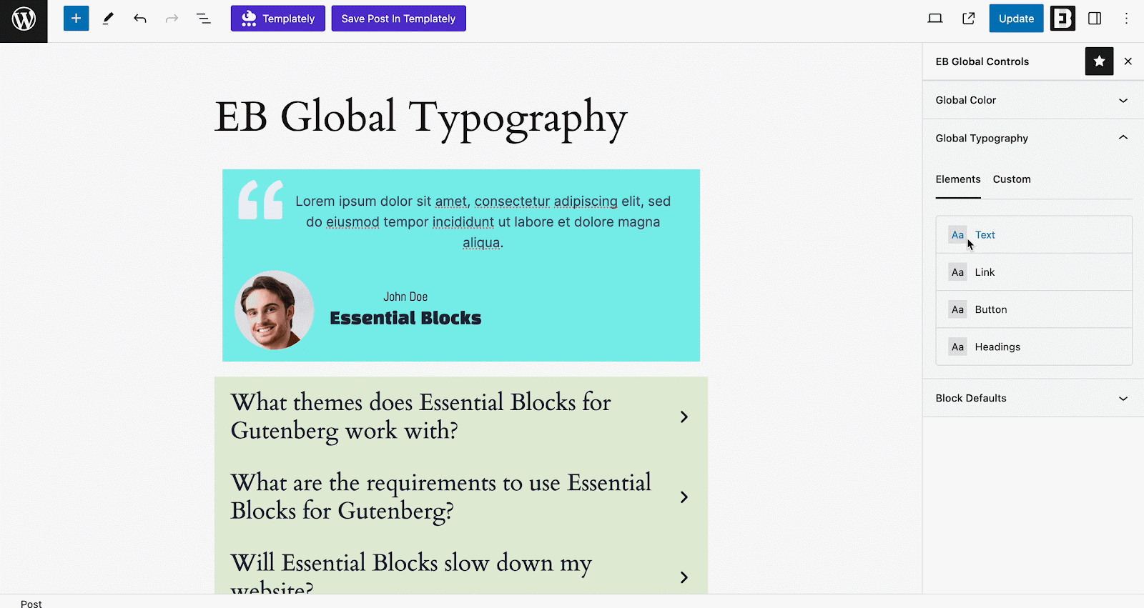Expand the 'What themes does Essential Blocks' accordion
The height and width of the screenshot is (608, 1144).
coord(684,417)
